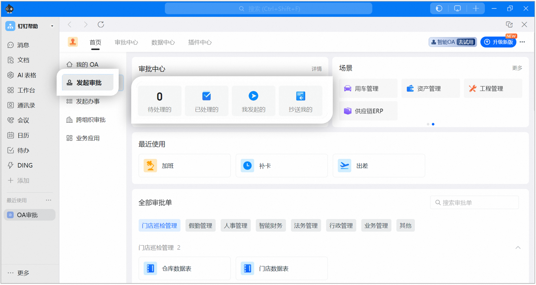Click the 已处理的 checkmark icon
This screenshot has width=536, height=285.
tap(207, 96)
